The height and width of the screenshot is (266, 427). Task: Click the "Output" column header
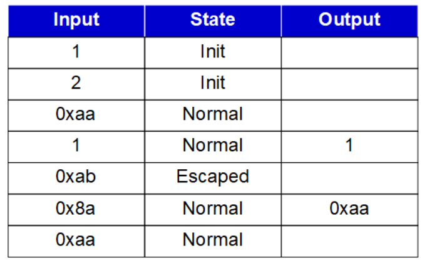coord(349,20)
